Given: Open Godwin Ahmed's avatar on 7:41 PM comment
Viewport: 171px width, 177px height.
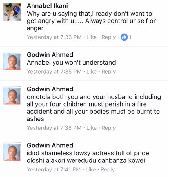Looking at the screenshot, I should pos(12,151).
